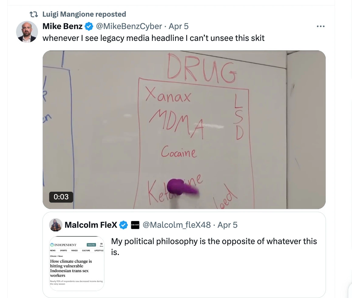Viewport: 352px width, 298px height.
Task: Open the Independent article screenshot thumbnail
Action: 76,263
